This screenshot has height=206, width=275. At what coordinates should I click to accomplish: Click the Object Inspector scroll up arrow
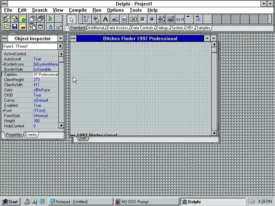(61, 54)
